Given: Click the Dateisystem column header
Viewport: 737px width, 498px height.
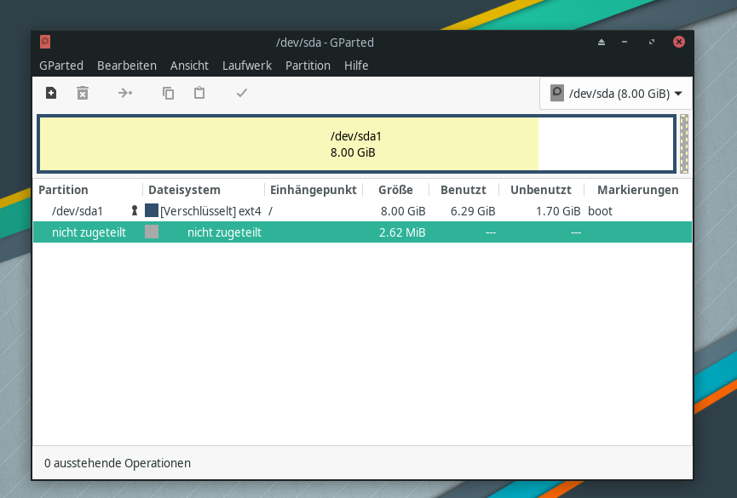Looking at the screenshot, I should 204,190.
